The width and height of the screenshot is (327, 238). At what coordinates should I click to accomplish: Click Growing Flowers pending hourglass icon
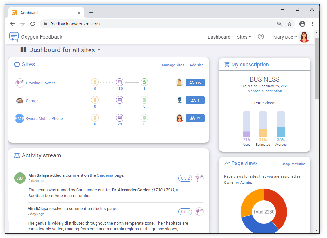(x=95, y=82)
